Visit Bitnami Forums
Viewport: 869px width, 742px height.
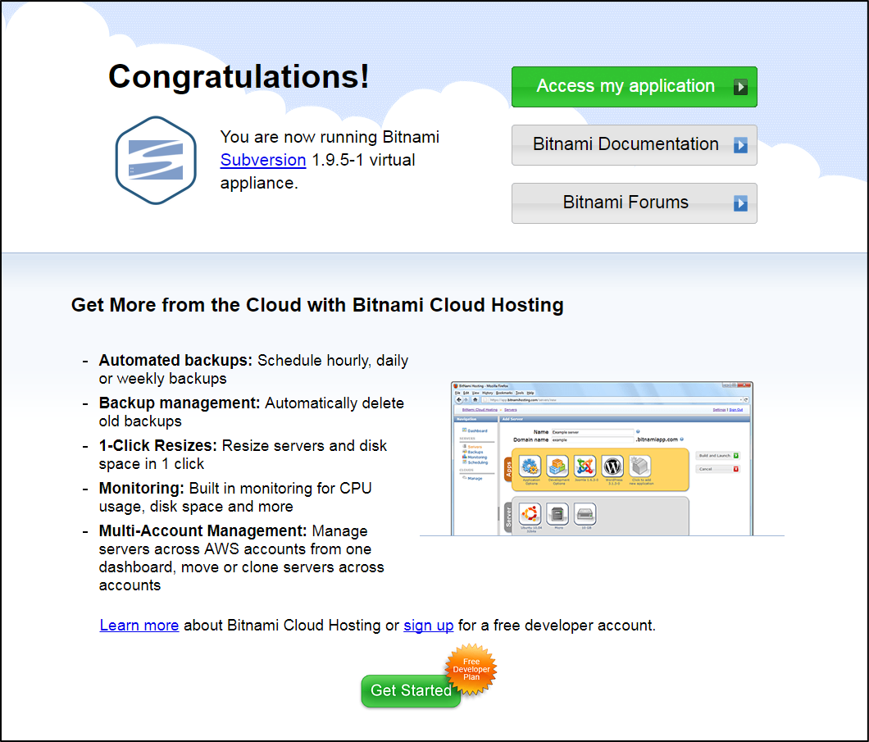634,203
